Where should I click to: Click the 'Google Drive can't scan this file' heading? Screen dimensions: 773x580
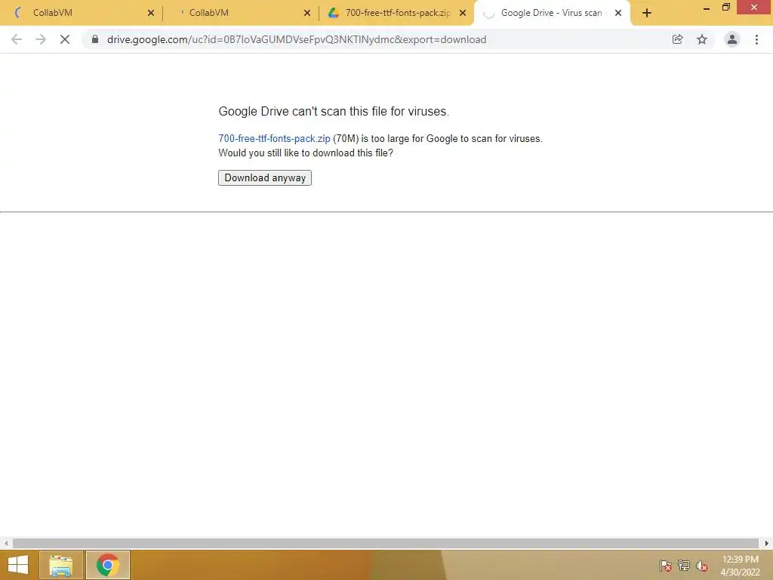click(334, 112)
